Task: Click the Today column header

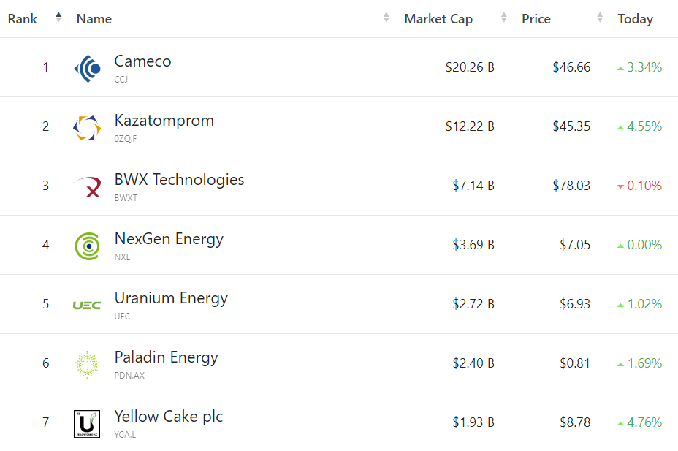Action: coord(635,19)
